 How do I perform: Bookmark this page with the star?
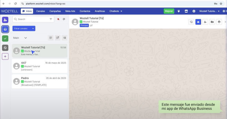click(x=221, y=4)
